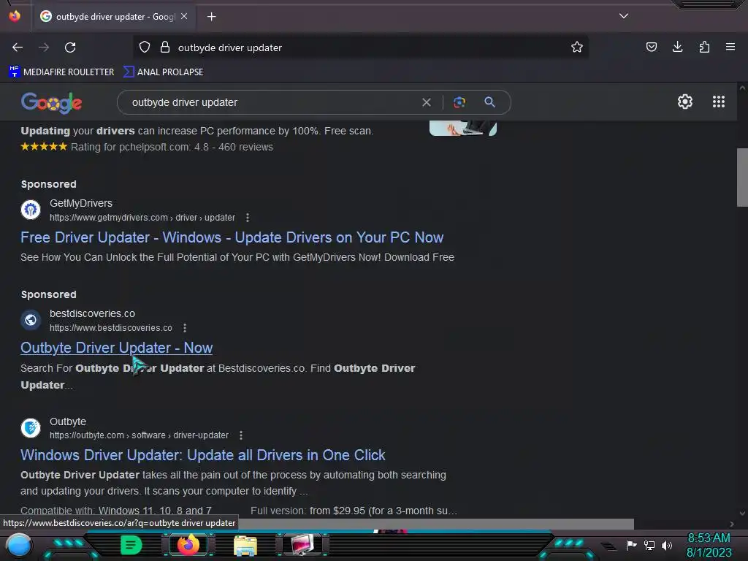Open the three-dot menu beside bestdiscoveries.co URL
Viewport: 748px width, 561px height.
(x=185, y=328)
